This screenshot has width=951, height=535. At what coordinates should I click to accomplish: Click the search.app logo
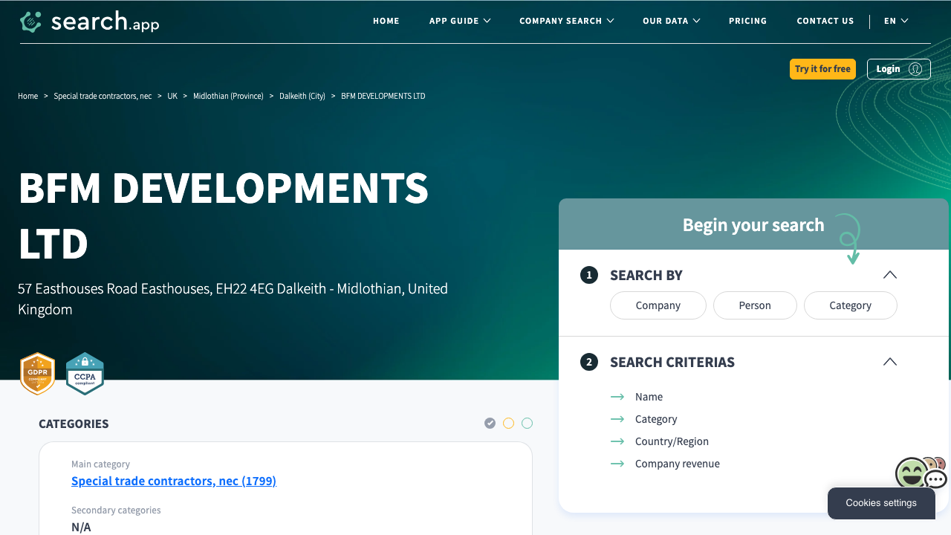89,22
